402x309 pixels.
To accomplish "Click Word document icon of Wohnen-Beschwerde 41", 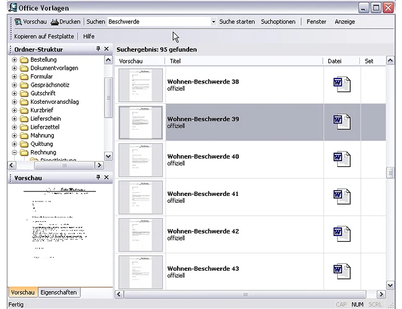I will (x=342, y=197).
